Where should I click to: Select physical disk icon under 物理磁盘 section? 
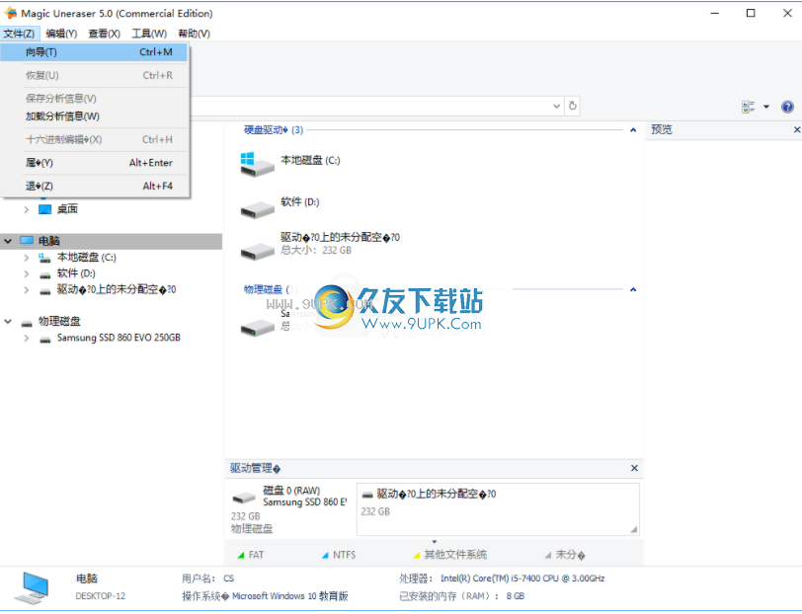point(257,327)
